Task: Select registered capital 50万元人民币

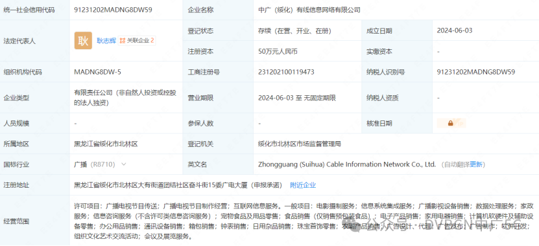Action: pos(278,52)
